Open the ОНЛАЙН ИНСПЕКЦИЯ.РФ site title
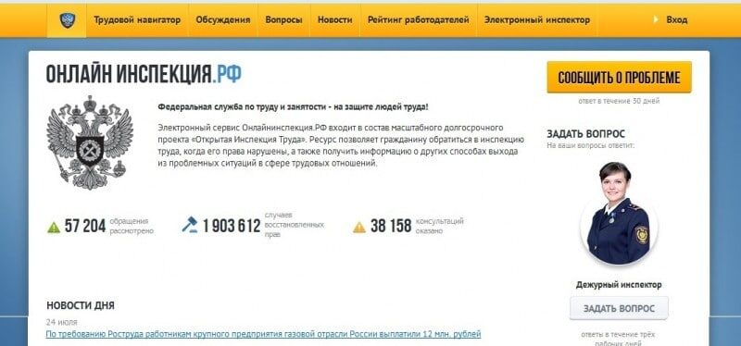Viewport: 741px width, 346px height. point(144,75)
